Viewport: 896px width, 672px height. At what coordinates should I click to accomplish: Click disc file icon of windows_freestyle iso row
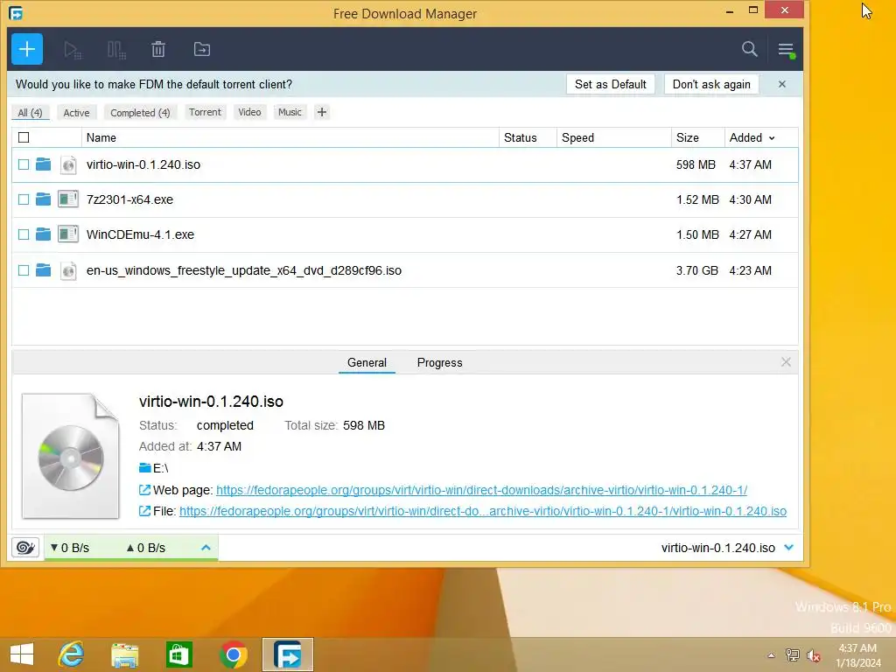tap(68, 270)
